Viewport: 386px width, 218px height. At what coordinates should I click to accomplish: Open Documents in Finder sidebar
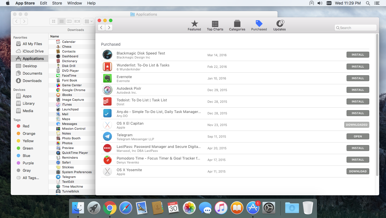pyautogui.click(x=29, y=73)
